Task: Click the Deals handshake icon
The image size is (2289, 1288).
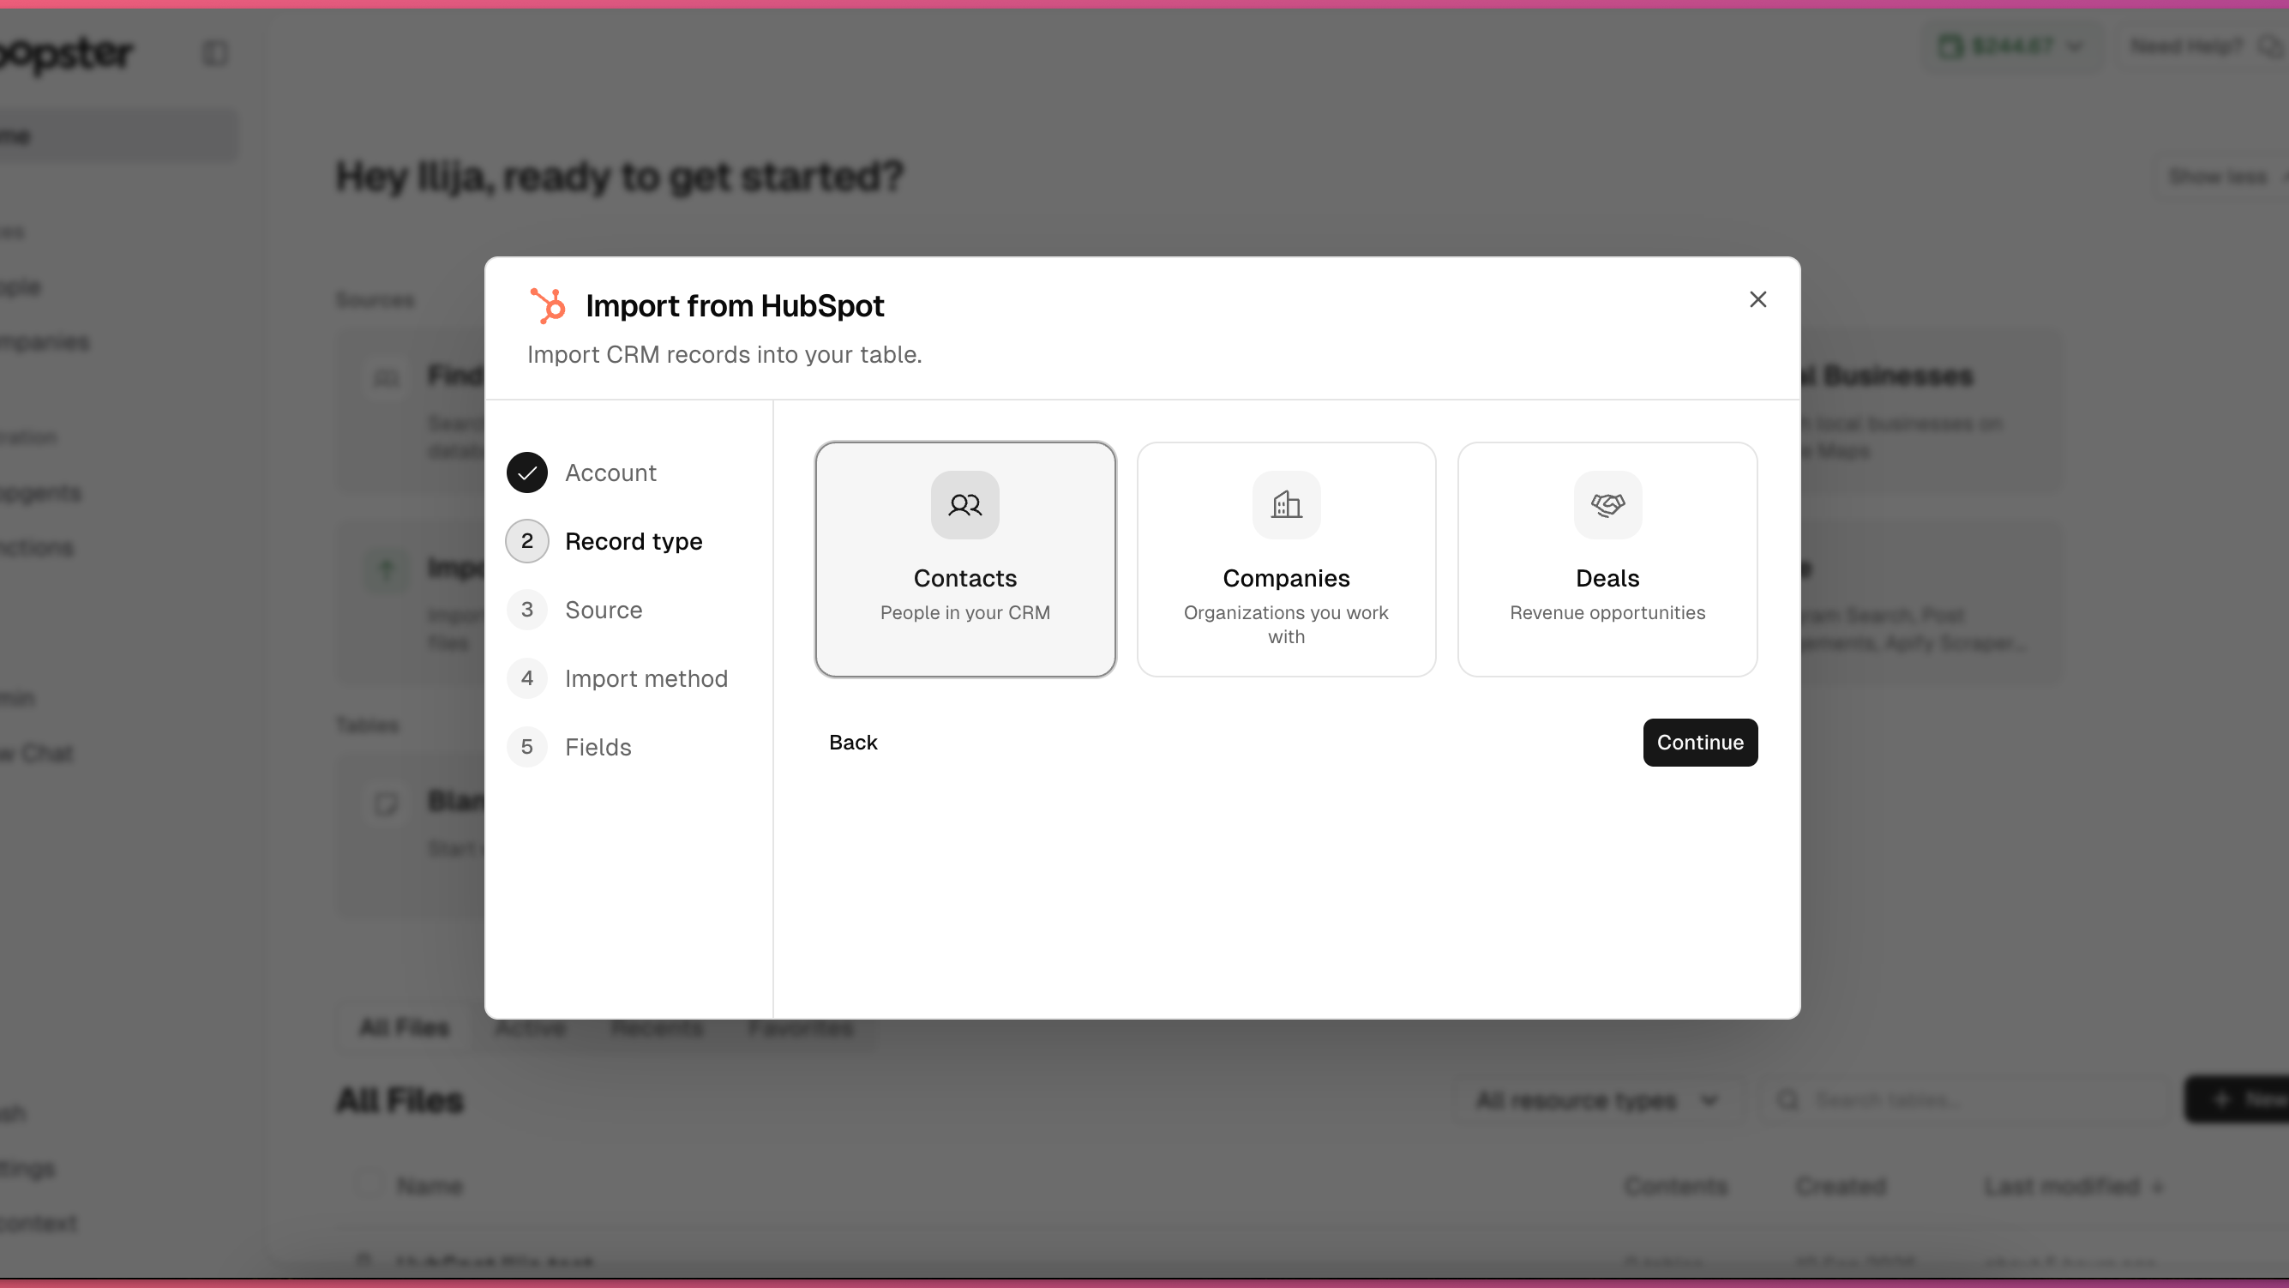Action: point(1607,505)
